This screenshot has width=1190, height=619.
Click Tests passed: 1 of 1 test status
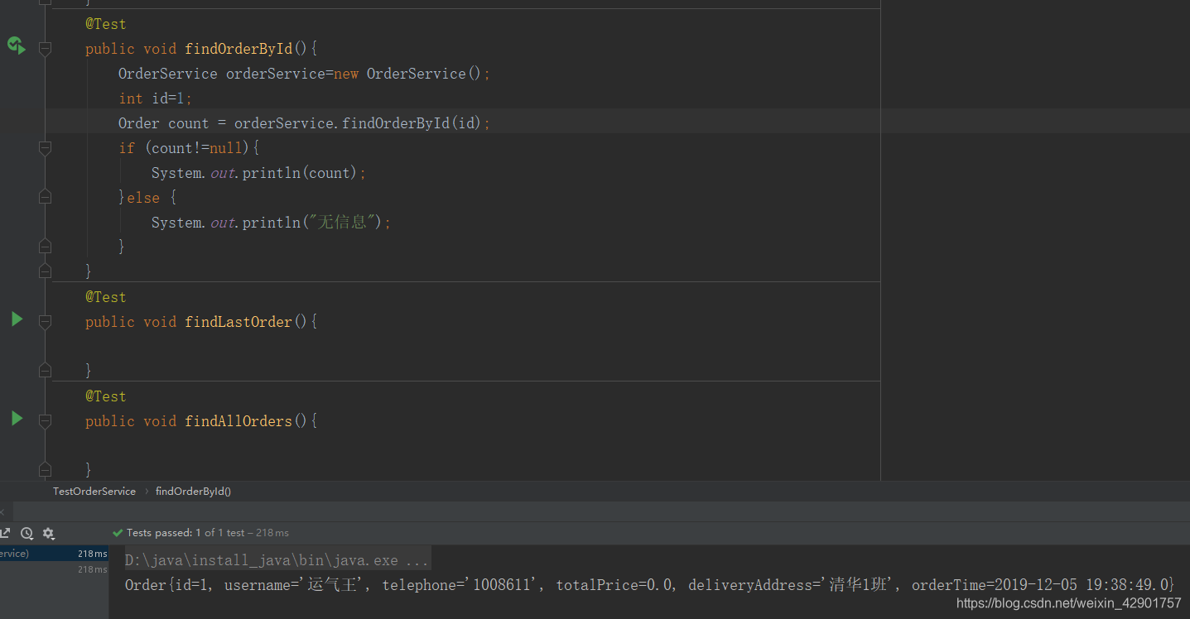pos(208,533)
